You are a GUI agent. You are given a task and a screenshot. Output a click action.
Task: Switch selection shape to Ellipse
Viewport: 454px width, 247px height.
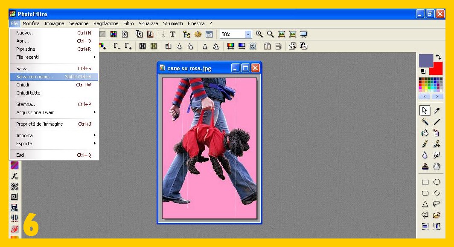click(437, 182)
